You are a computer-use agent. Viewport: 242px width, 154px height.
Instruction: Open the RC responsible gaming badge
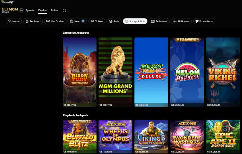(22, 10)
